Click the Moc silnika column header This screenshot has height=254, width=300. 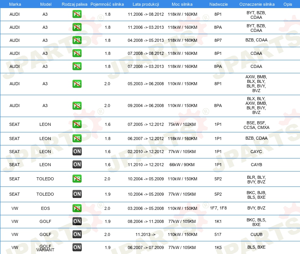(x=182, y=4)
